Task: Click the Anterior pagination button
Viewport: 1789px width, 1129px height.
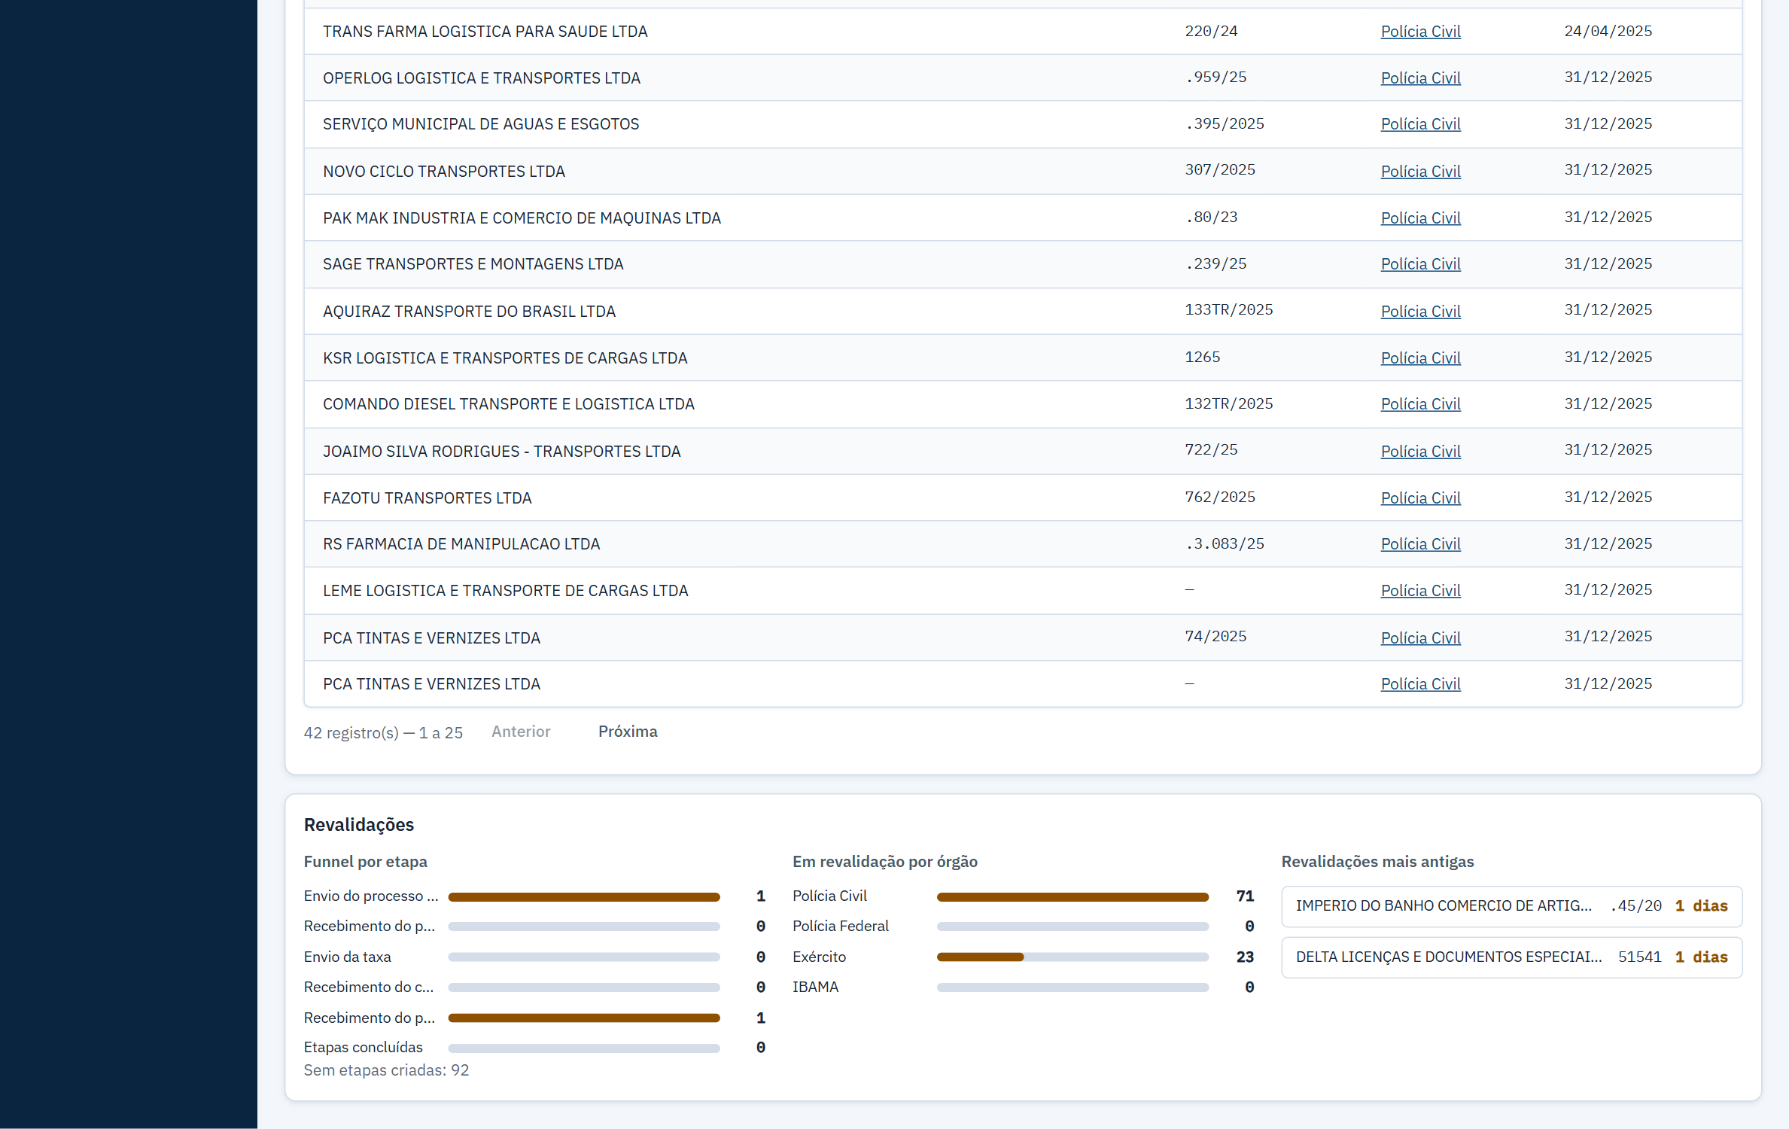Action: [521, 732]
